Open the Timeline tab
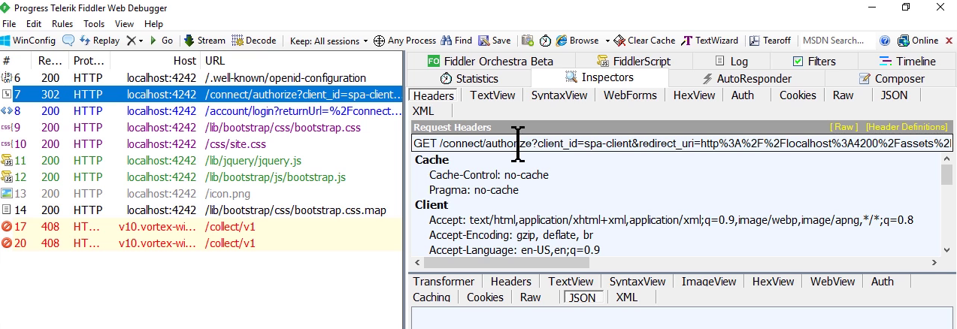The image size is (957, 329). click(x=906, y=62)
